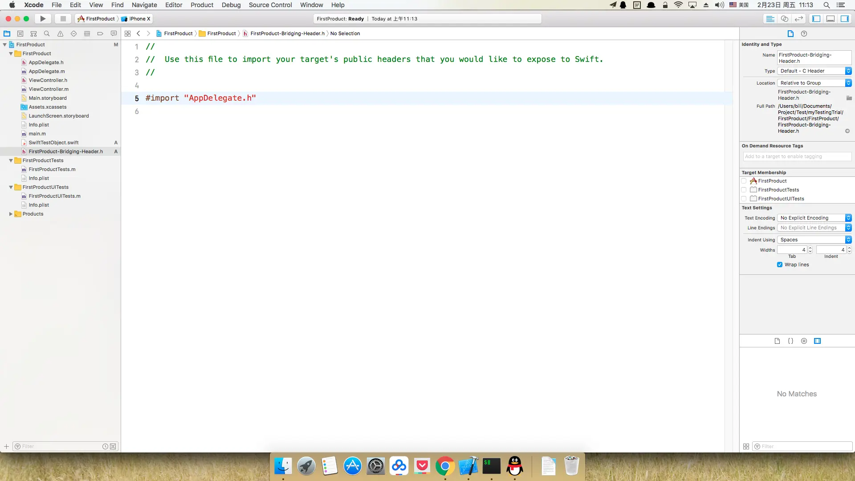Switch to Quick Help inspector

point(804,33)
